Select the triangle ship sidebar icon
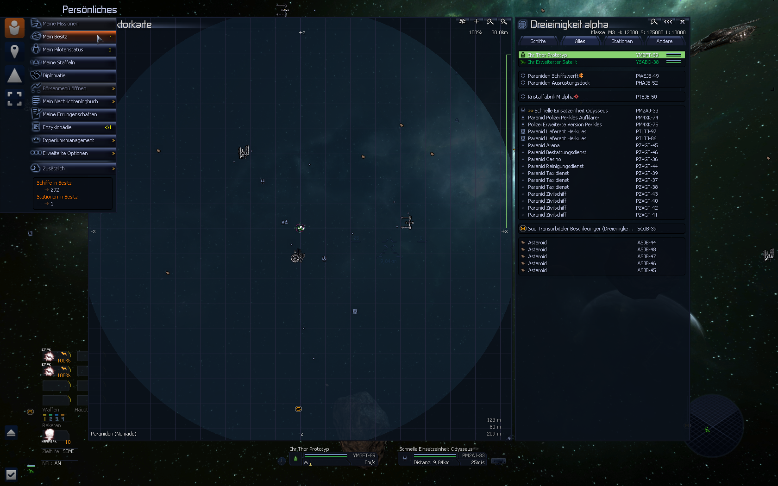Screen dimensions: 778x486 [x=14, y=75]
